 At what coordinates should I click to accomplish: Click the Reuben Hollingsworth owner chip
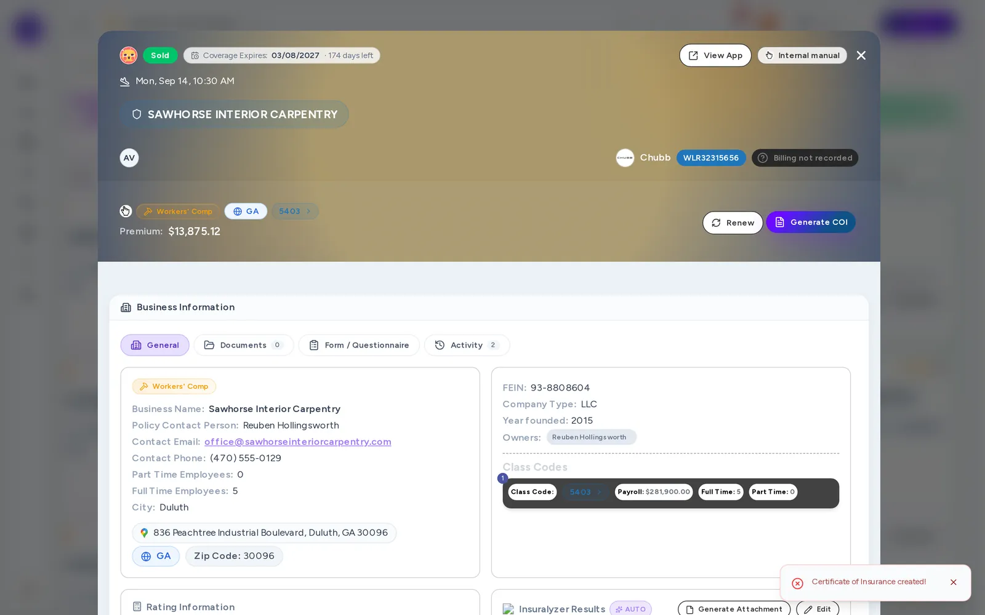(x=591, y=437)
